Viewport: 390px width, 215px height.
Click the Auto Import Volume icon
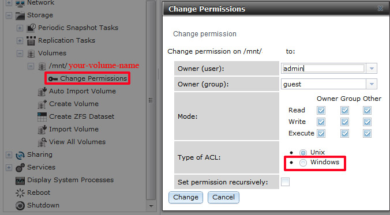(x=42, y=92)
